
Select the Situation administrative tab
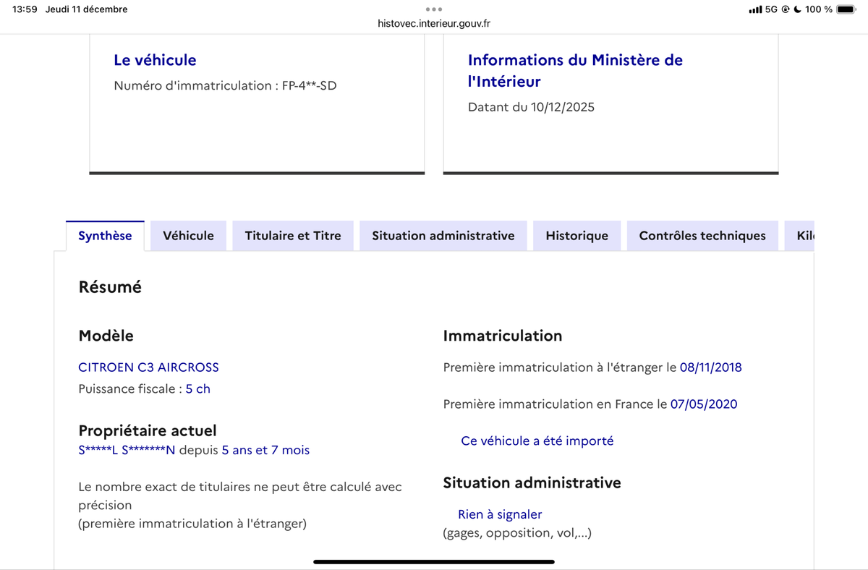click(x=443, y=236)
